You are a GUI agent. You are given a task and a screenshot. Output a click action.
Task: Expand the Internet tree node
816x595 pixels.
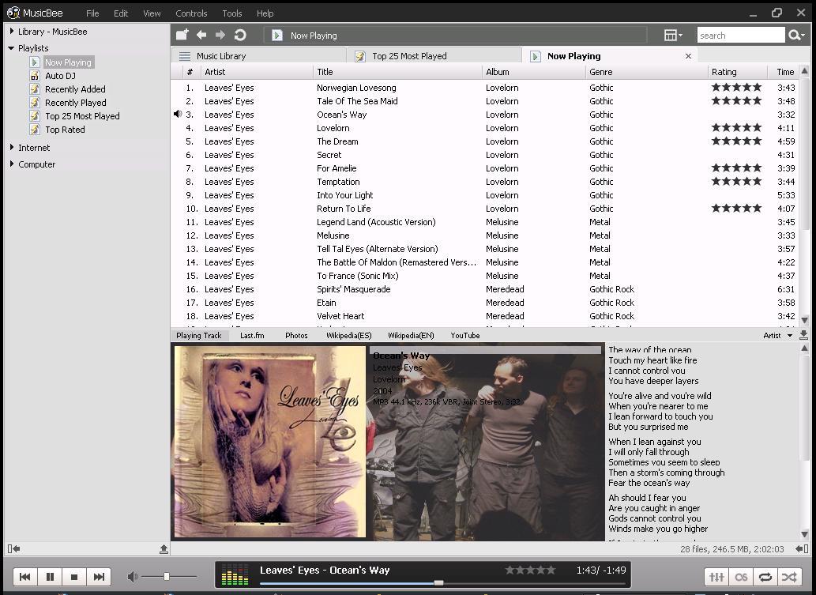click(x=11, y=147)
